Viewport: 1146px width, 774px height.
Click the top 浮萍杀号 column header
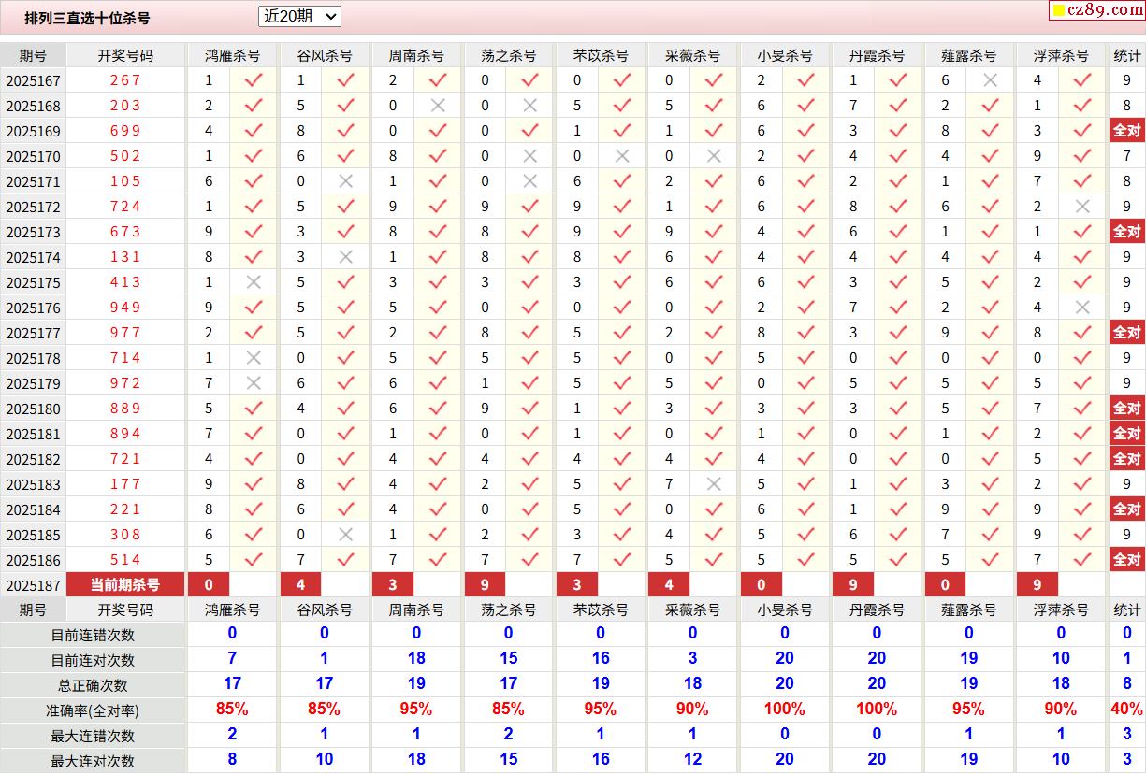(x=1061, y=55)
